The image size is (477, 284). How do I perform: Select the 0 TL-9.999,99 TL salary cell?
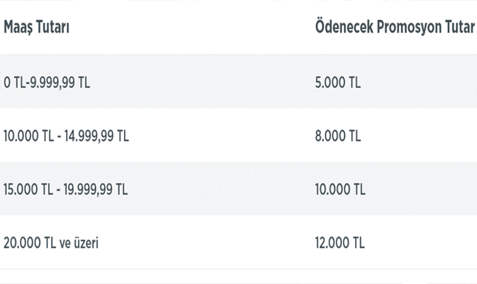[47, 82]
